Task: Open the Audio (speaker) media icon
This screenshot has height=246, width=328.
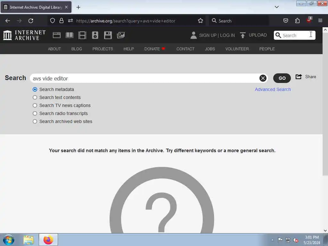Action: (x=95, y=35)
